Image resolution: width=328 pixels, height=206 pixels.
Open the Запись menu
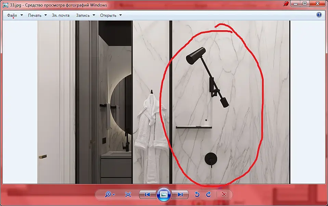(83, 15)
